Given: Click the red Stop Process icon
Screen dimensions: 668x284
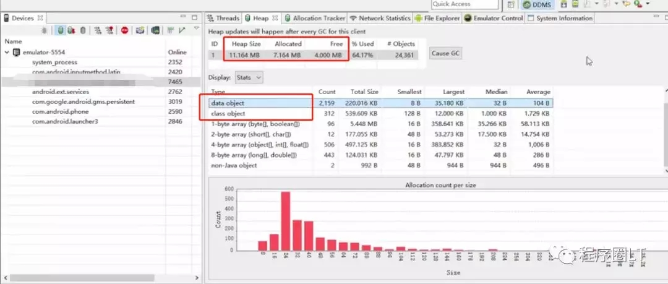Looking at the screenshot, I should [x=124, y=30].
